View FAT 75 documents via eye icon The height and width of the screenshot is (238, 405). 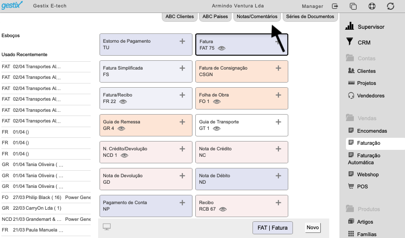(x=222, y=48)
